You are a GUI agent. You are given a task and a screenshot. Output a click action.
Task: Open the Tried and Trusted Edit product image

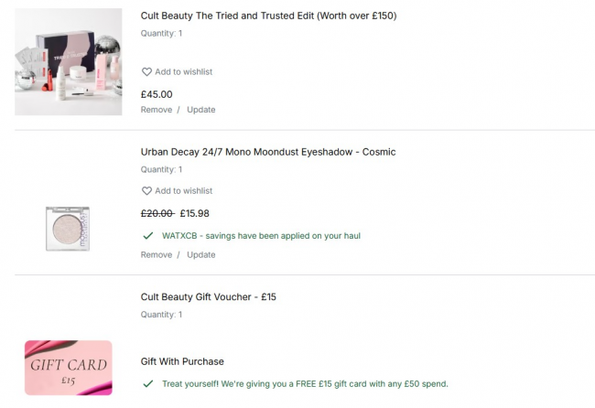point(69,62)
